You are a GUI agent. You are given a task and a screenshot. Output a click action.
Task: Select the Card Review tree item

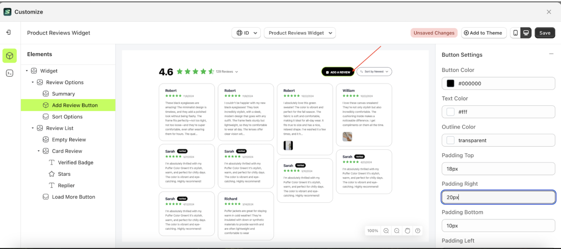click(x=67, y=151)
